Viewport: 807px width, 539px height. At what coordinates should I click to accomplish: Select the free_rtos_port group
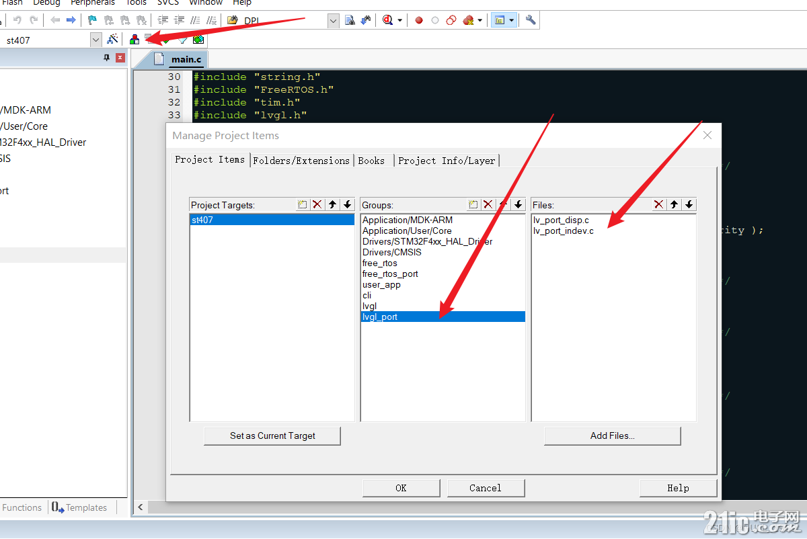coord(390,274)
